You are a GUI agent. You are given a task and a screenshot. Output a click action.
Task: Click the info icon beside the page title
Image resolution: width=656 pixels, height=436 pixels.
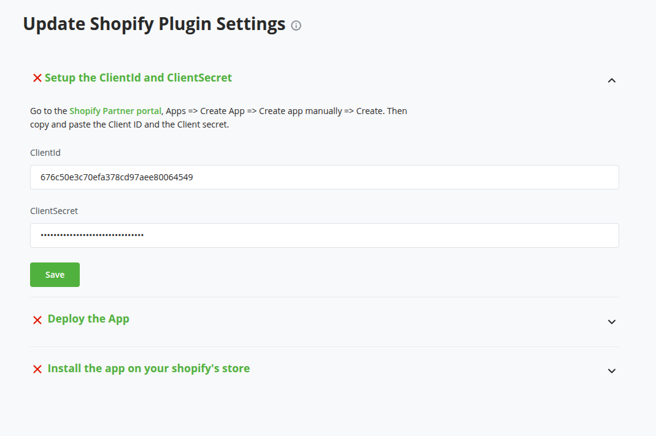coord(296,26)
